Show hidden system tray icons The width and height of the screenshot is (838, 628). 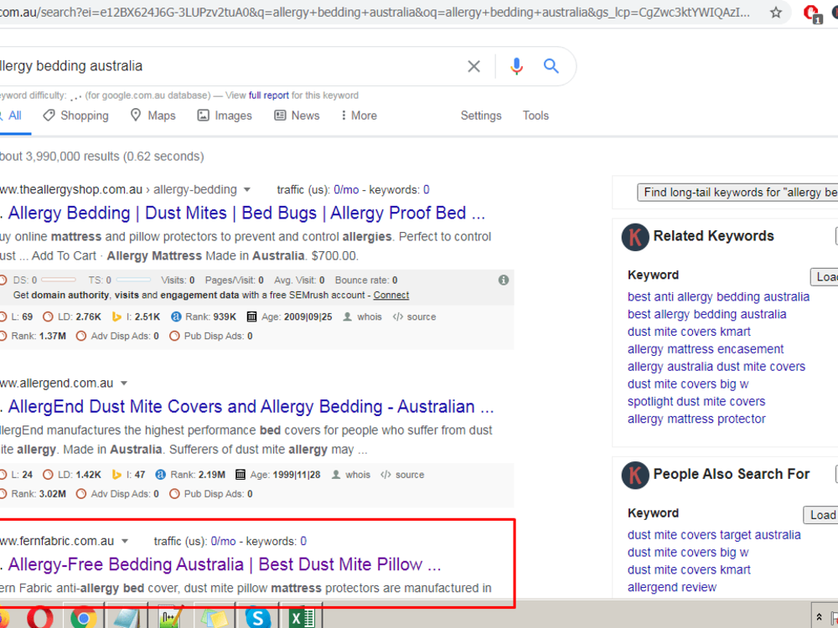819,617
